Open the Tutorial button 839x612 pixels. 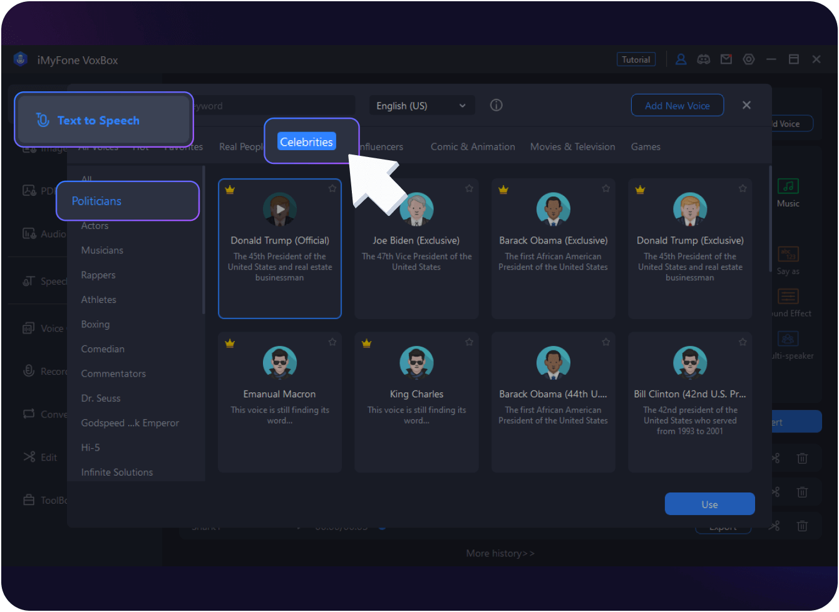click(636, 59)
